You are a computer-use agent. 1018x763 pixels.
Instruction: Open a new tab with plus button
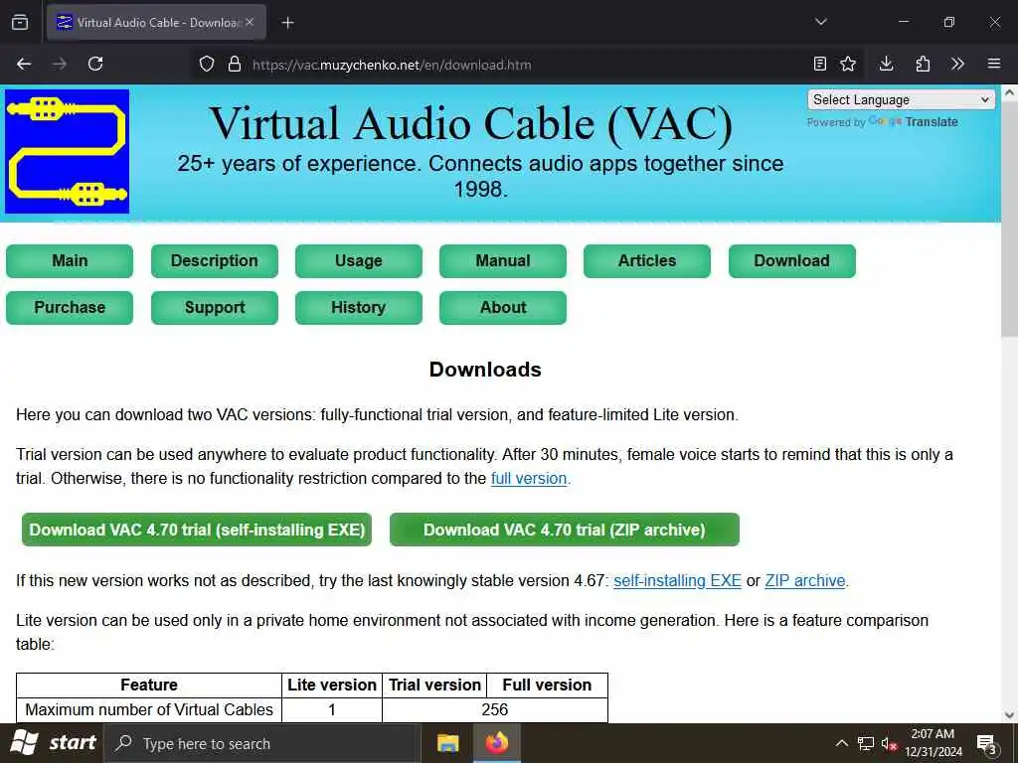coord(288,23)
